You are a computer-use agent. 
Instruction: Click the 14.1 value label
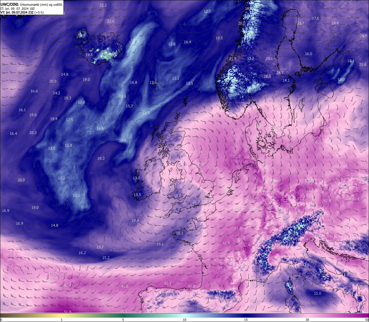coord(286,80)
